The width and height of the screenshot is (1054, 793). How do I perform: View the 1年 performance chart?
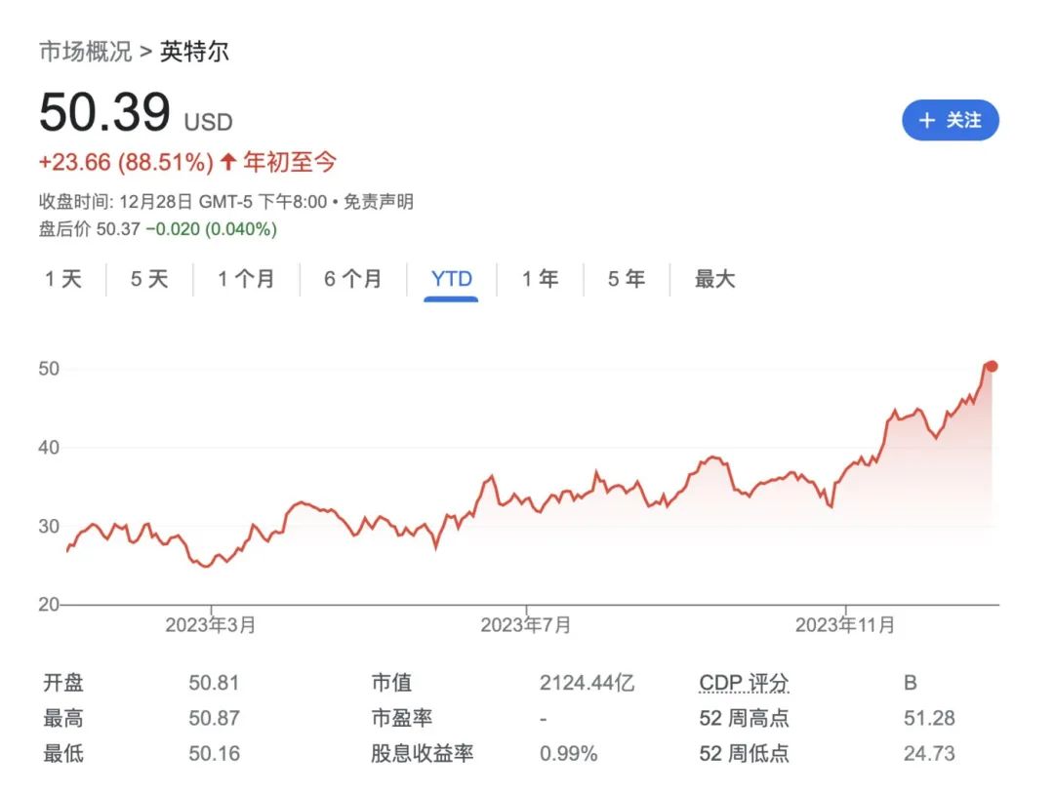pyautogui.click(x=539, y=278)
